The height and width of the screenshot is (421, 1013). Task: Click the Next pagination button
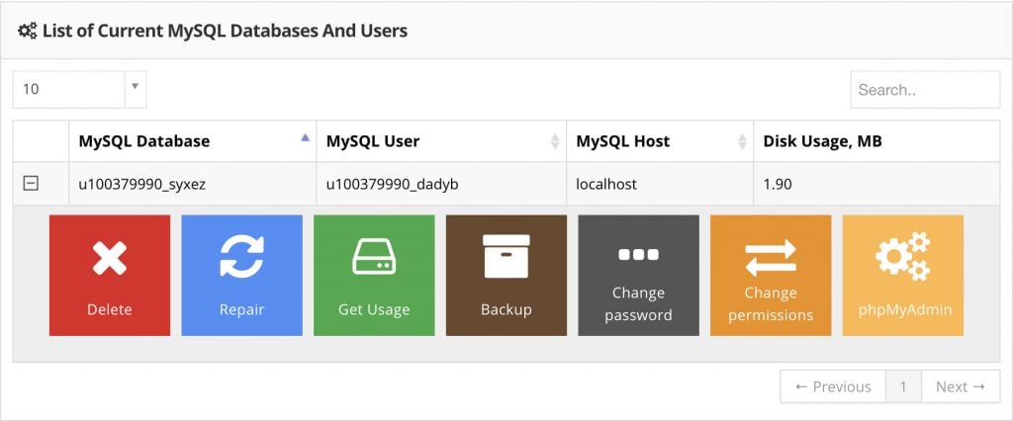coord(961,386)
